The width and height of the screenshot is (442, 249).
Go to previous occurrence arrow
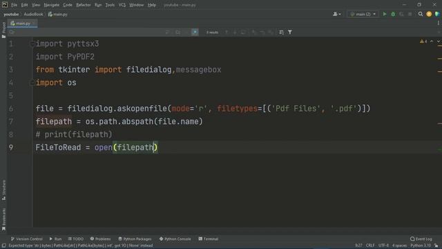tap(227, 33)
